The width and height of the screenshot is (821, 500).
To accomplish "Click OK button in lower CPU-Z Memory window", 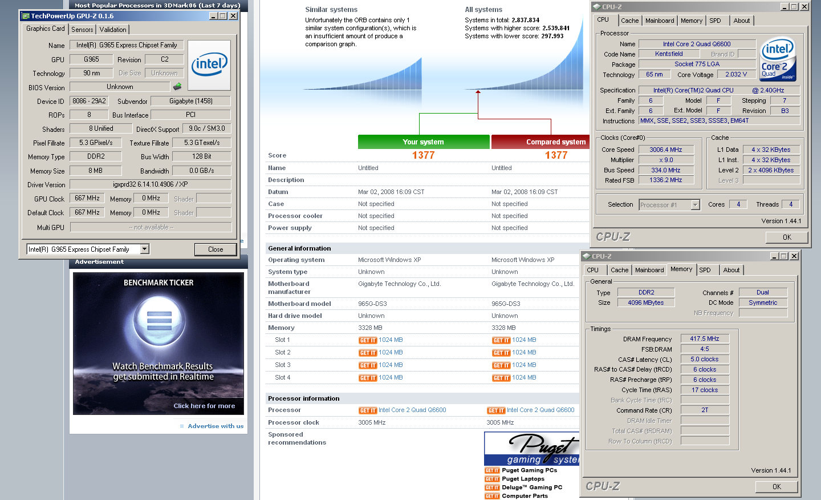I will [x=777, y=487].
